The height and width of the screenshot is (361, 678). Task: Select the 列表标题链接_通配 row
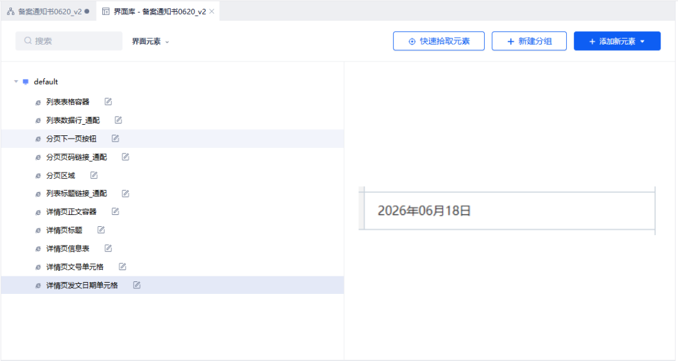[172, 194]
